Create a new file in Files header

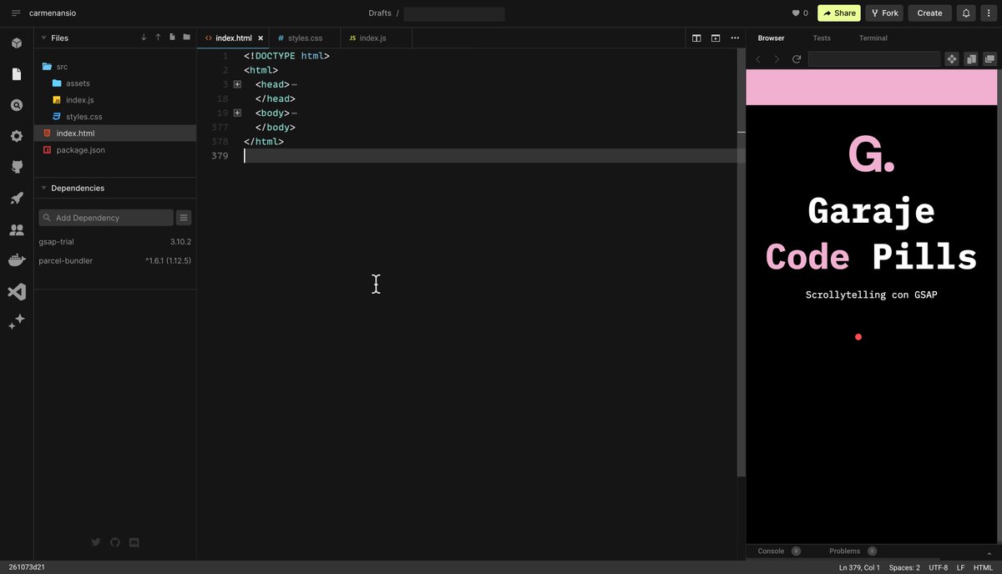coord(172,38)
